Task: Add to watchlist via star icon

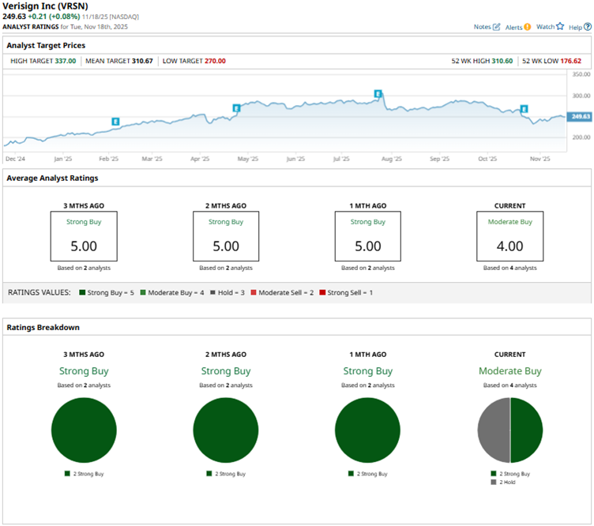Action: 560,26
